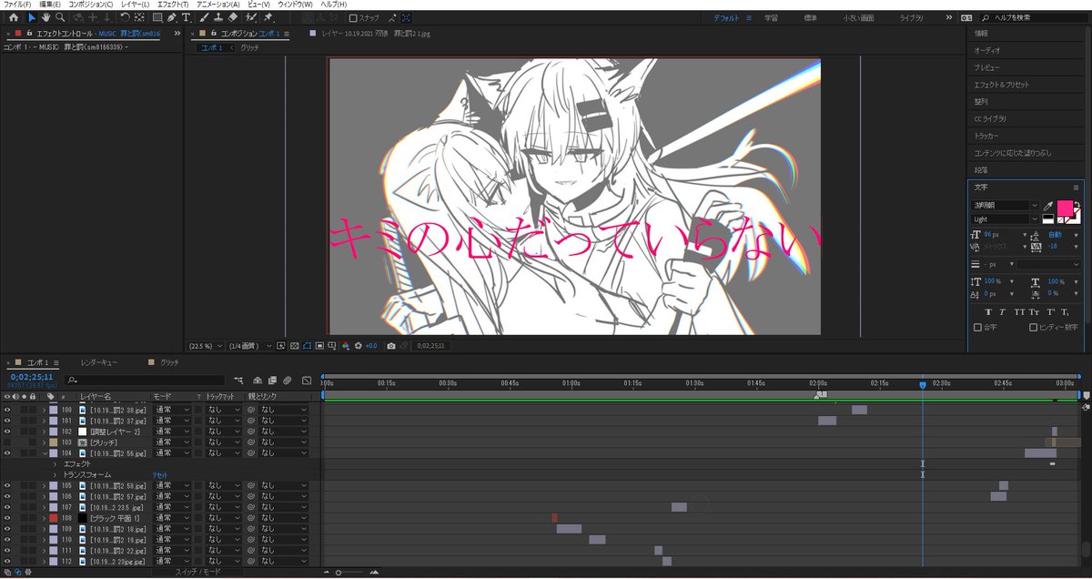Viewport: 1092px width, 579px height.
Task: Hide layer 100 with its eye icon
Action: point(7,410)
